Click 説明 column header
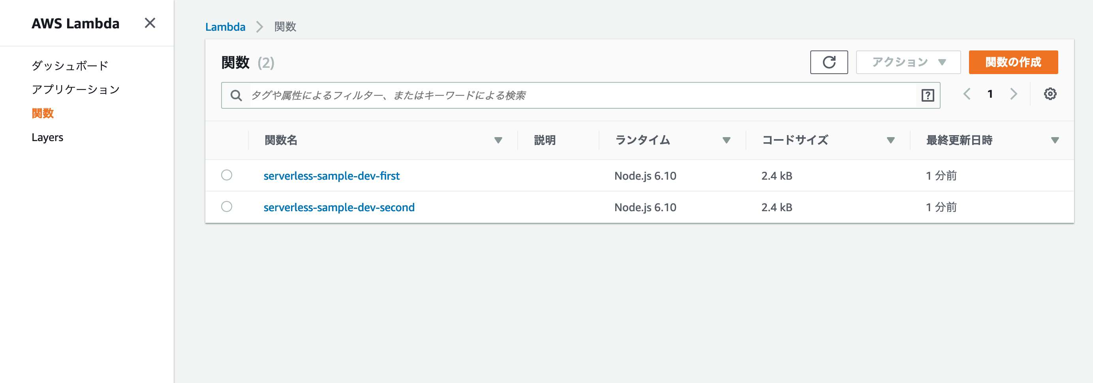This screenshot has height=383, width=1093. (x=545, y=140)
